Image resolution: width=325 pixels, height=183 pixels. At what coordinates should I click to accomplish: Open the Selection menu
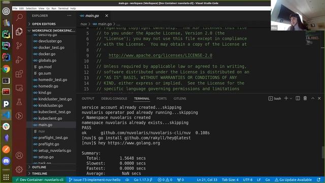coord(31,8)
